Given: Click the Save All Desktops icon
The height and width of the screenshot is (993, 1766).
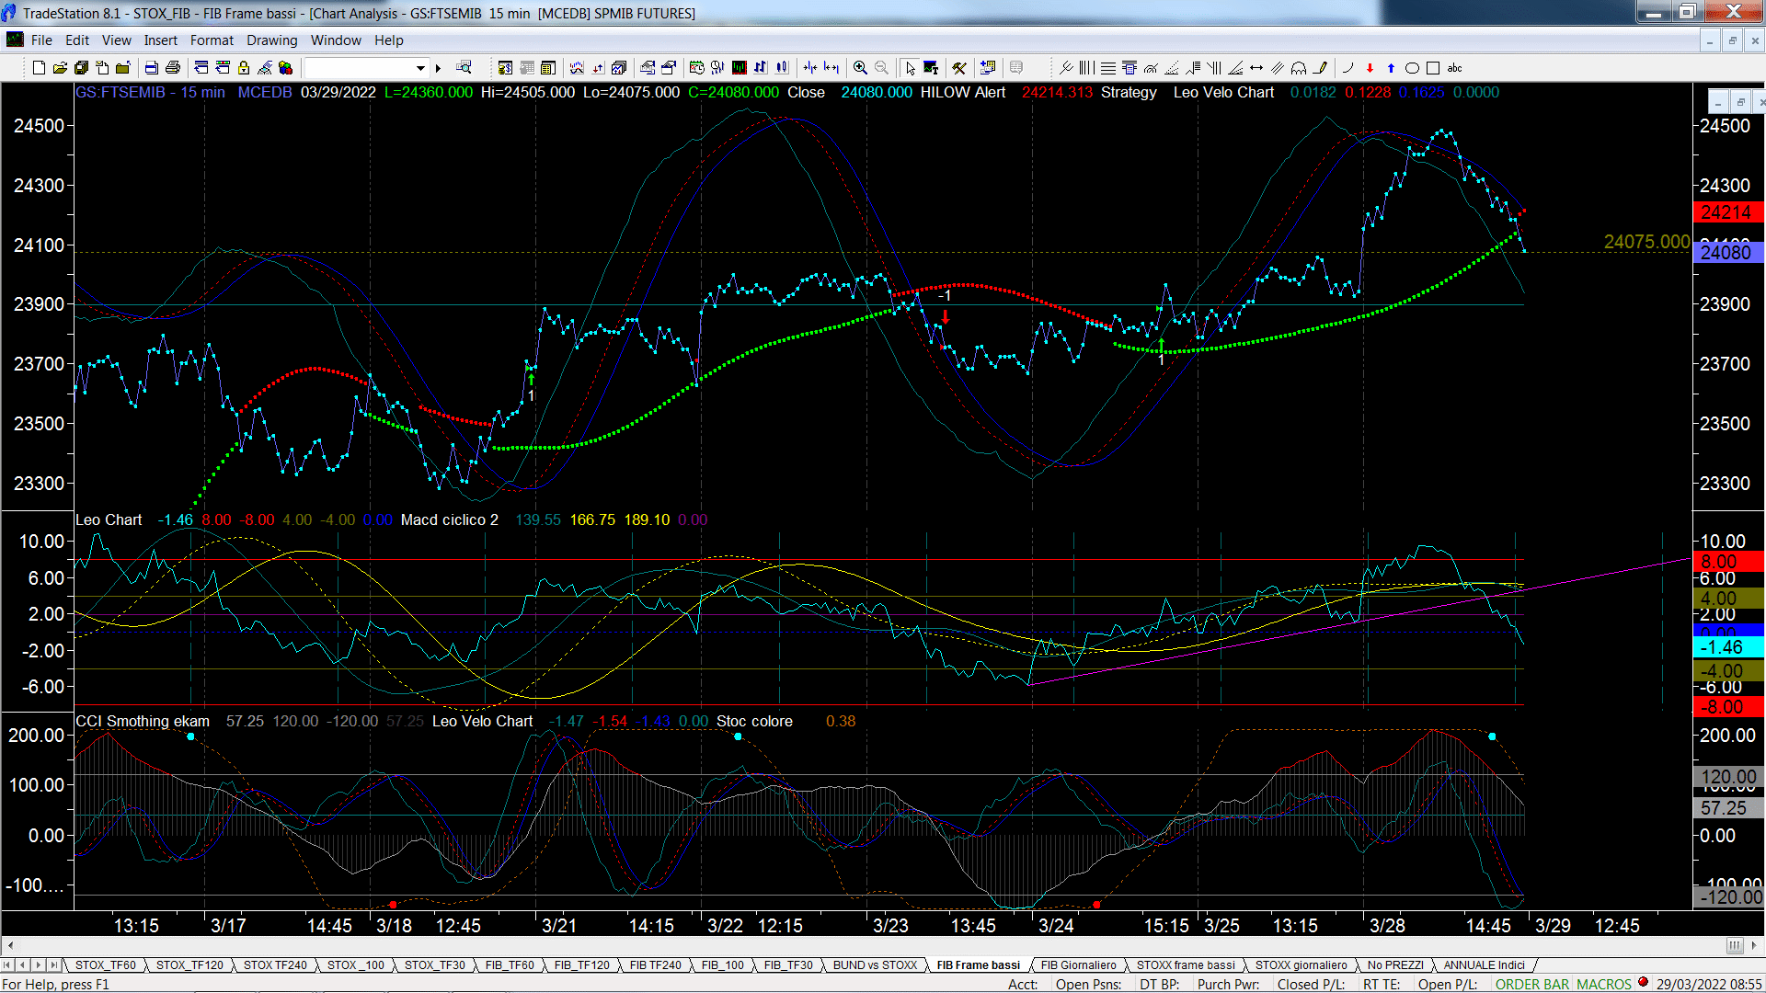Looking at the screenshot, I should [x=81, y=68].
